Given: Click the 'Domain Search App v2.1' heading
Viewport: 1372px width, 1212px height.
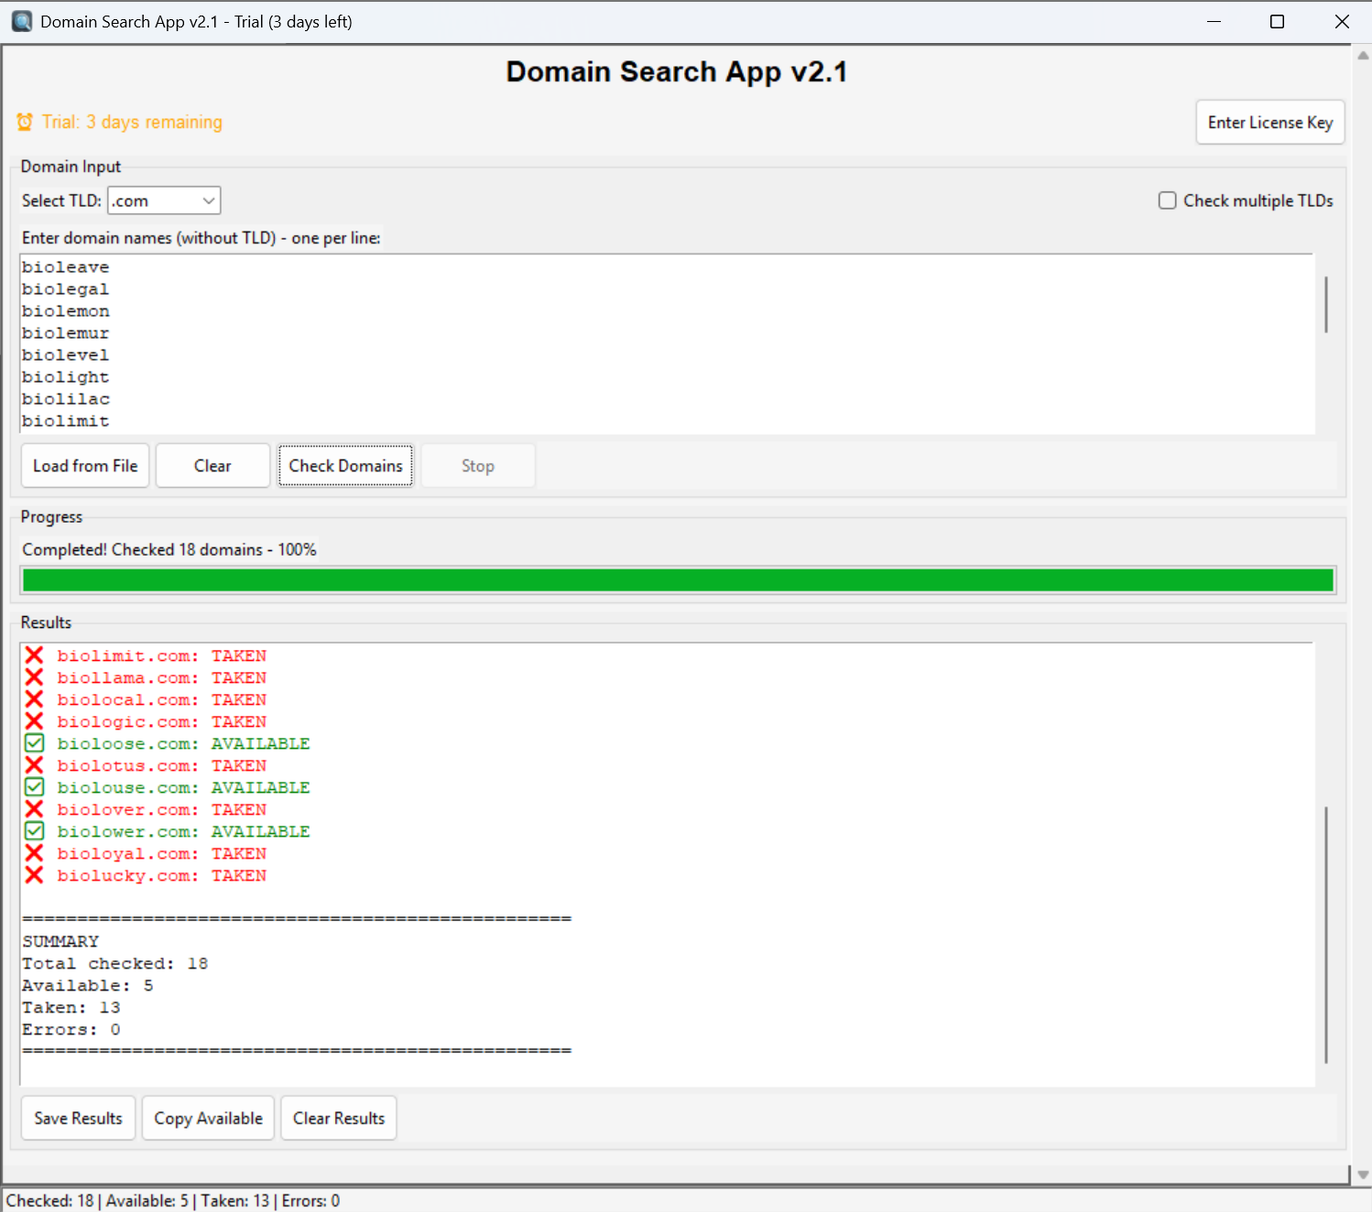Looking at the screenshot, I should (x=677, y=71).
